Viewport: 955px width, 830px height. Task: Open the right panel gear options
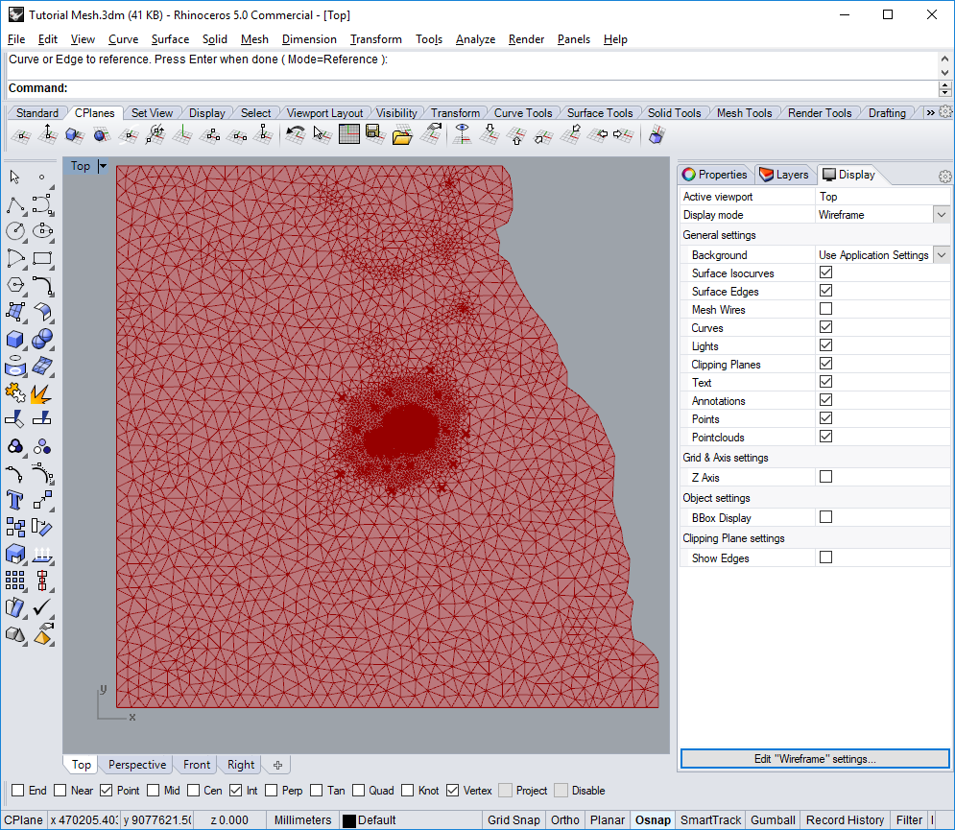944,176
